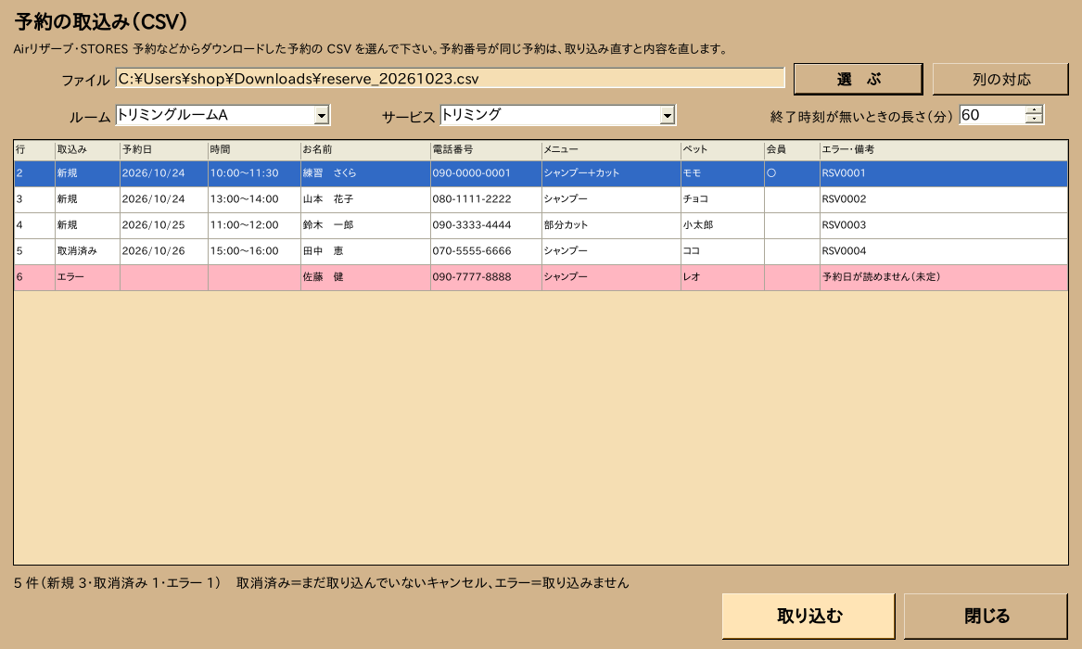The width and height of the screenshot is (1082, 649).
Task: Click the minutes value field showing 60
Action: tap(992, 115)
